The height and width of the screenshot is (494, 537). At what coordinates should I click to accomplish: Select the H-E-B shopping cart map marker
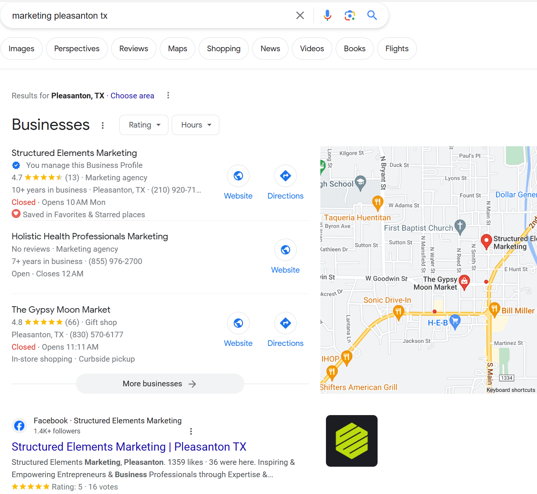pyautogui.click(x=455, y=322)
